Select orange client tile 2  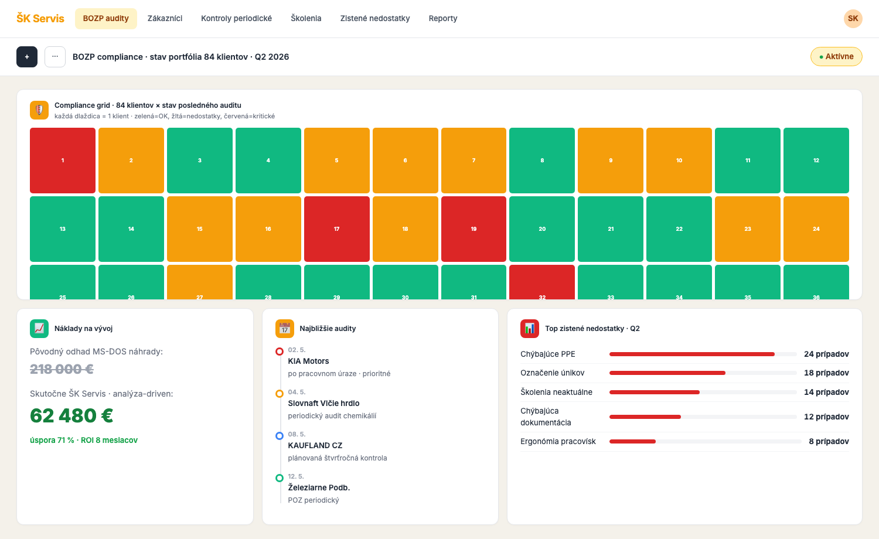[x=131, y=161]
